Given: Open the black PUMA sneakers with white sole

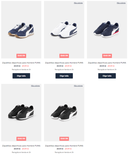Looking at the screenshot, I should coord(64,112).
